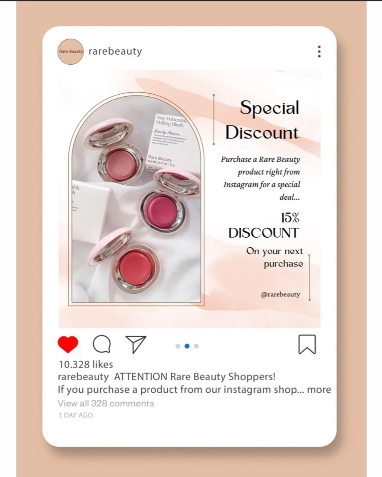Share post with paper plane icon
Viewport: 382px width, 477px height.
point(136,344)
